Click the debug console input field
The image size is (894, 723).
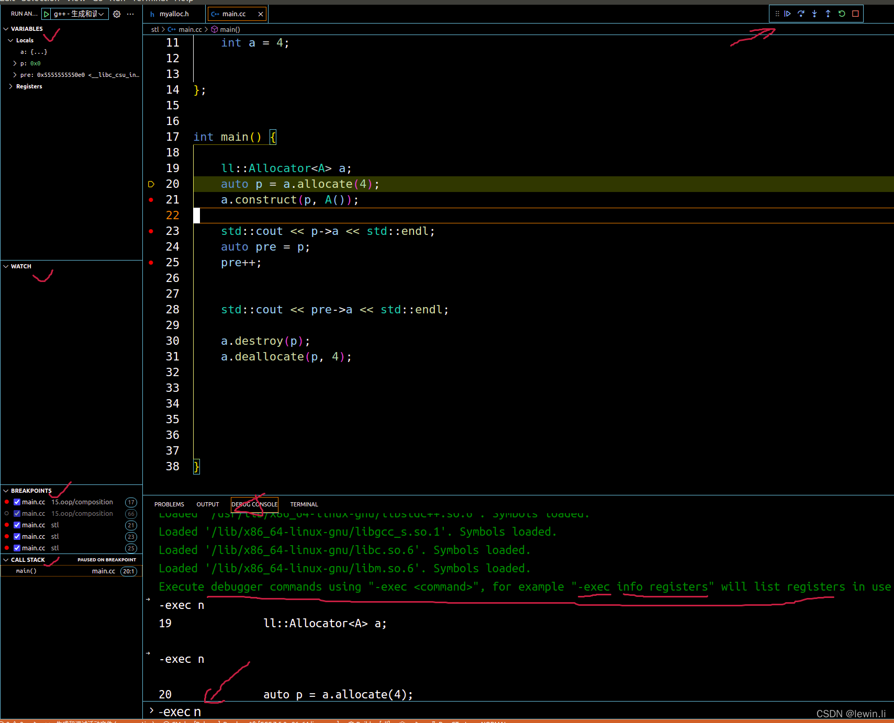(518, 711)
